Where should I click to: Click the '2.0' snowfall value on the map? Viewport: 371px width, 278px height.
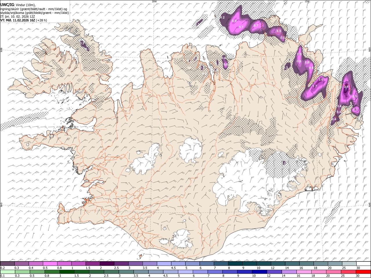(x=321, y=79)
